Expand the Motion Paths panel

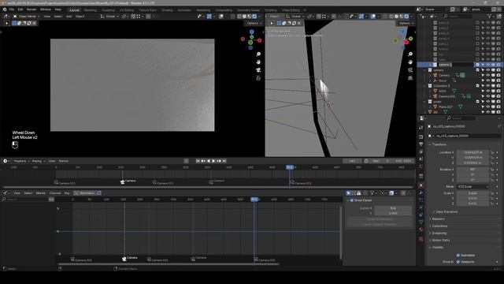440,240
